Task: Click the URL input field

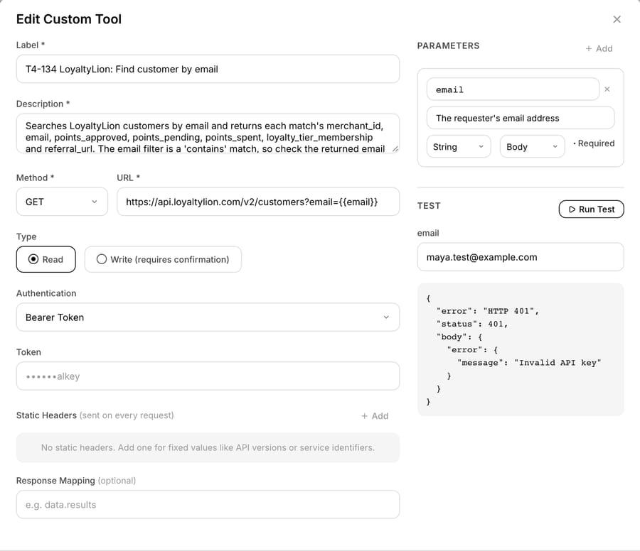Action: pos(258,202)
